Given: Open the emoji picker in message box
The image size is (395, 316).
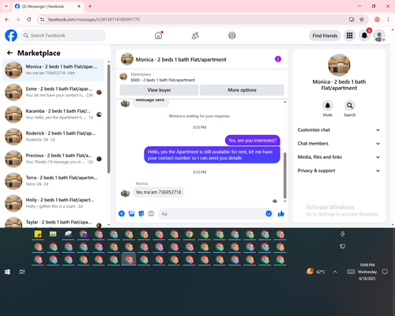Looking at the screenshot, I should point(269,213).
